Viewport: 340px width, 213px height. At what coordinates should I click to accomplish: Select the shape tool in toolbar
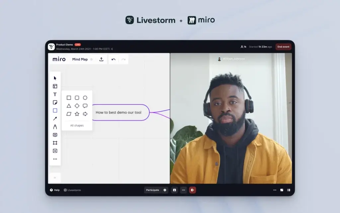point(55,110)
